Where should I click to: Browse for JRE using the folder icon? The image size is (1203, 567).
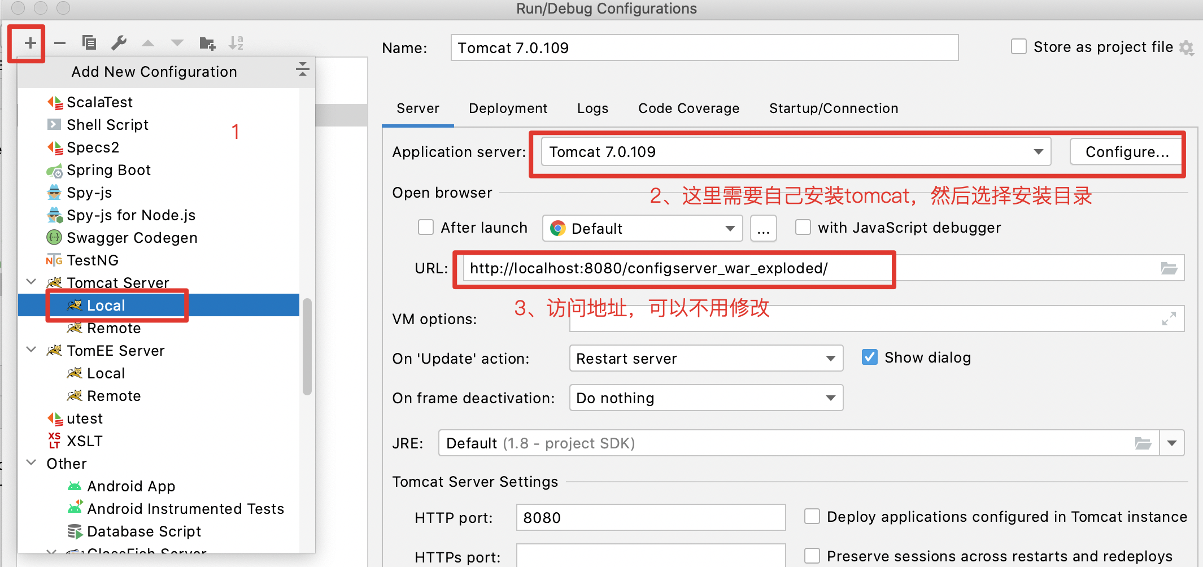point(1143,443)
